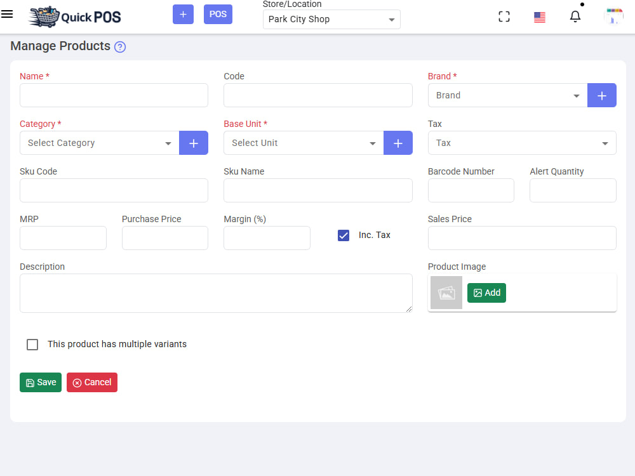This screenshot has width=635, height=476.
Task: Expand the Park City Shop store dropdown
Action: point(331,20)
